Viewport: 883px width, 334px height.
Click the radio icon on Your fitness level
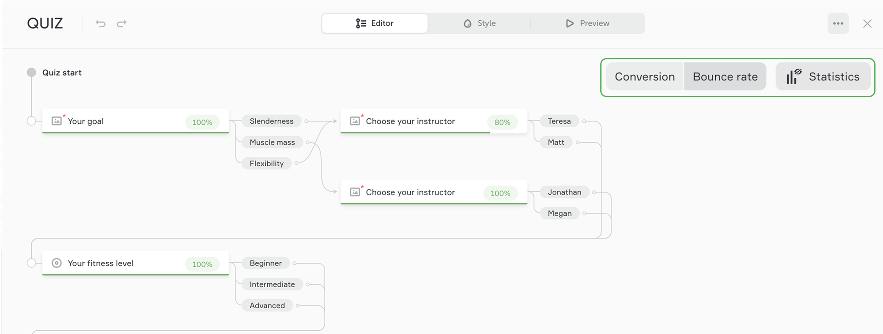(57, 263)
